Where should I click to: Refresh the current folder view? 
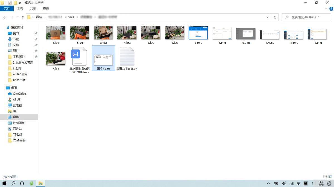pyautogui.click(x=275, y=17)
